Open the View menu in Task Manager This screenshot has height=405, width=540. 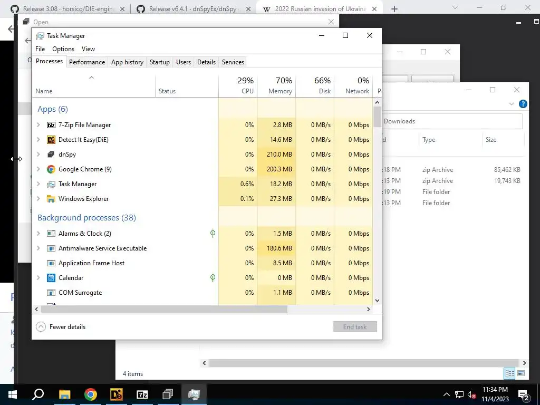point(88,49)
